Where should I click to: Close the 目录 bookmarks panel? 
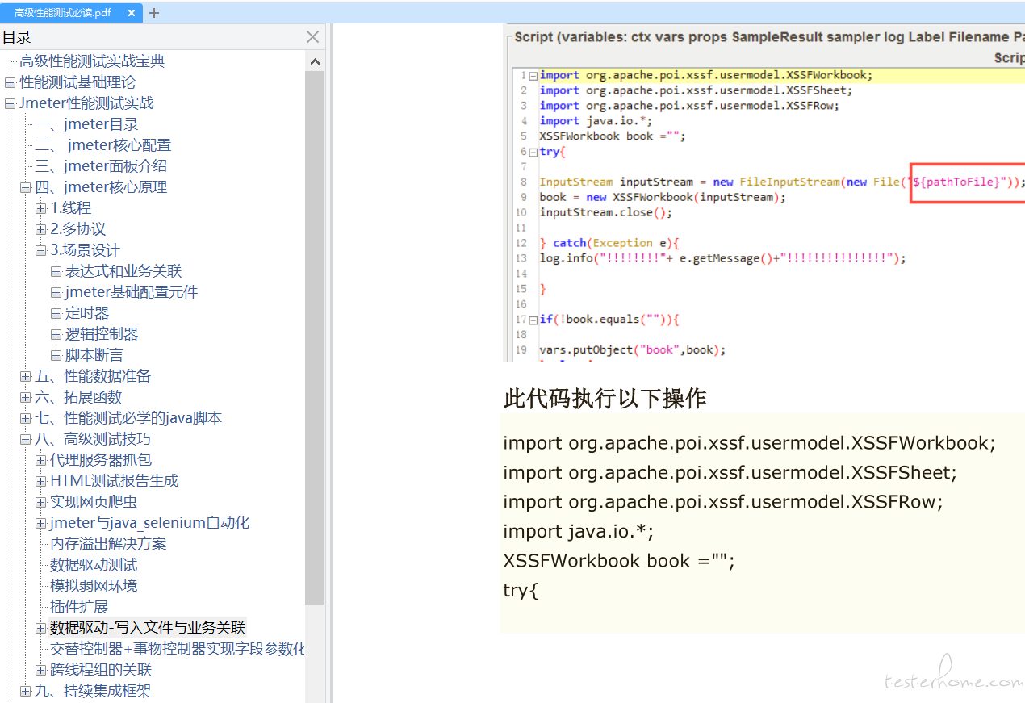[x=313, y=37]
